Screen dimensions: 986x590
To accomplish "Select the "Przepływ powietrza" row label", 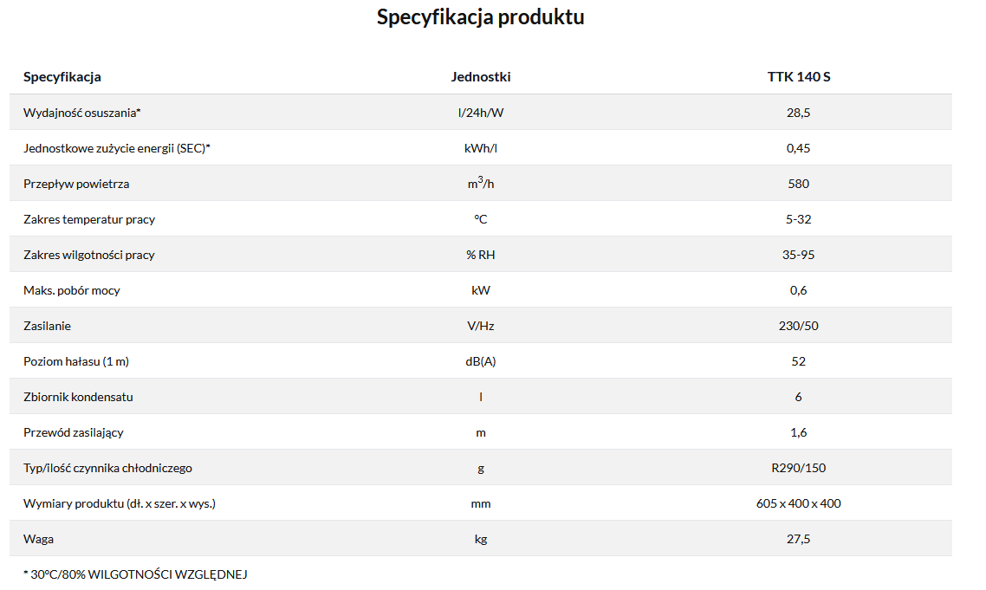I will 76,184.
